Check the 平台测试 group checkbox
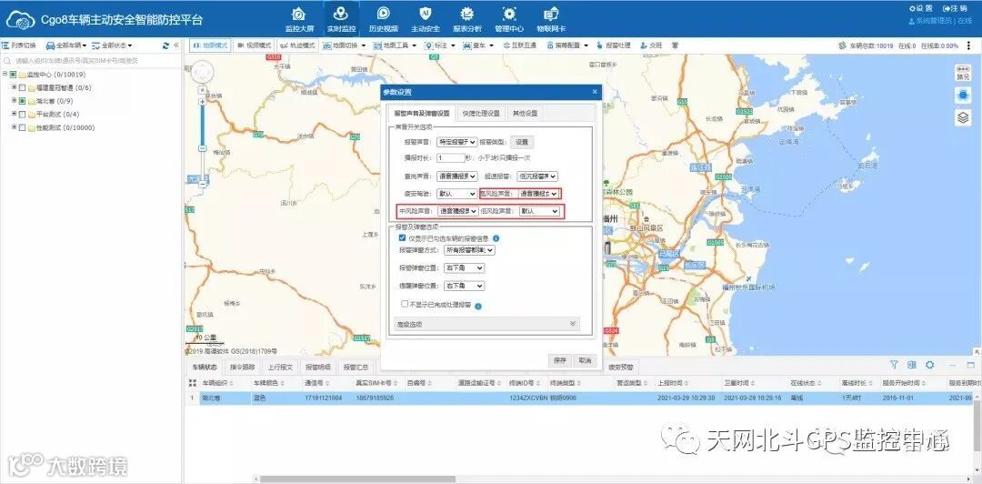This screenshot has width=982, height=484. pyautogui.click(x=23, y=114)
